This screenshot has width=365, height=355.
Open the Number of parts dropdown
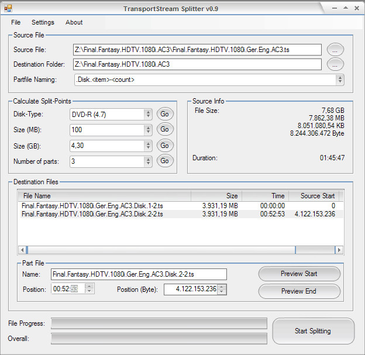tap(148, 161)
